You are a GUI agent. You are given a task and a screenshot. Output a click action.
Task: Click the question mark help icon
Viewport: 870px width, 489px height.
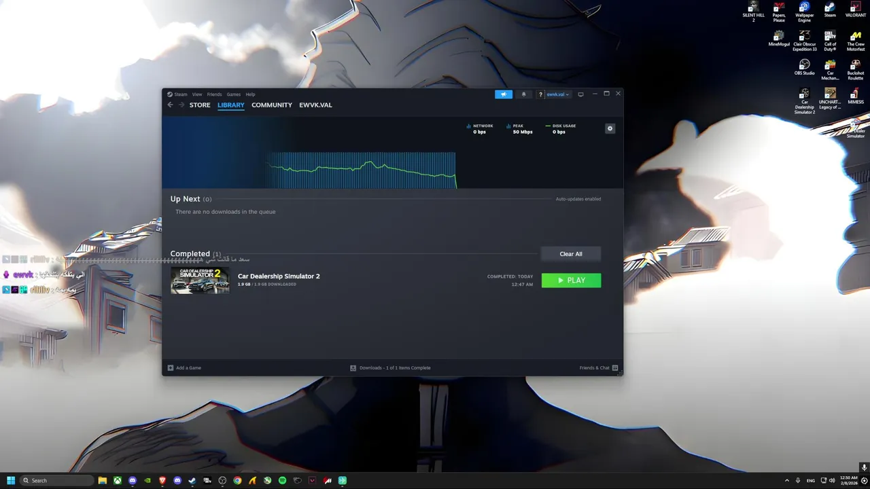coord(540,94)
